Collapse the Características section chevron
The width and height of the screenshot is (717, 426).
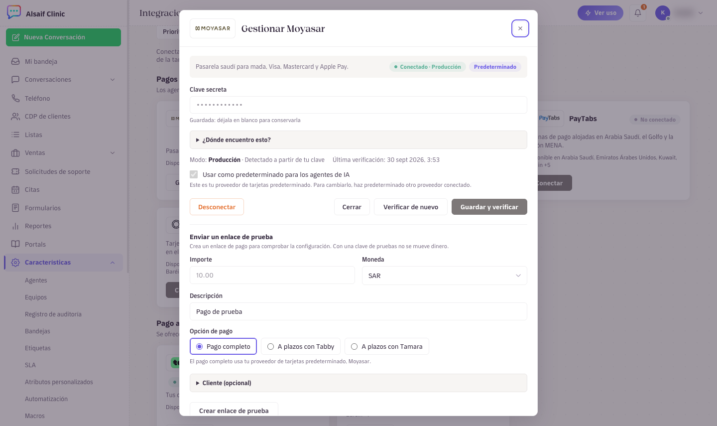113,263
